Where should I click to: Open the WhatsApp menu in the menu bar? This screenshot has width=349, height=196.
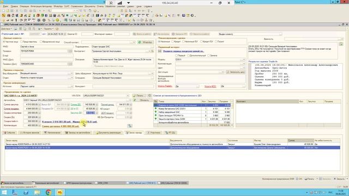click(58, 7)
